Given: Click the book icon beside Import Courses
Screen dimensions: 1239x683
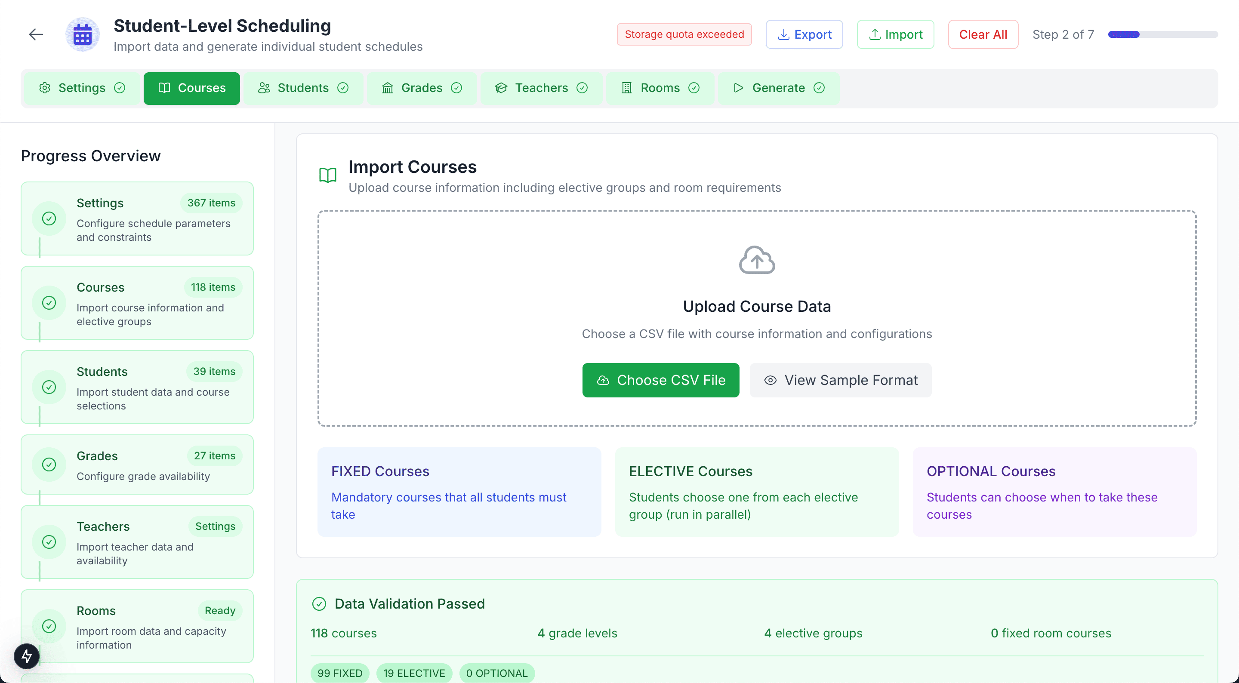Looking at the screenshot, I should tap(327, 175).
